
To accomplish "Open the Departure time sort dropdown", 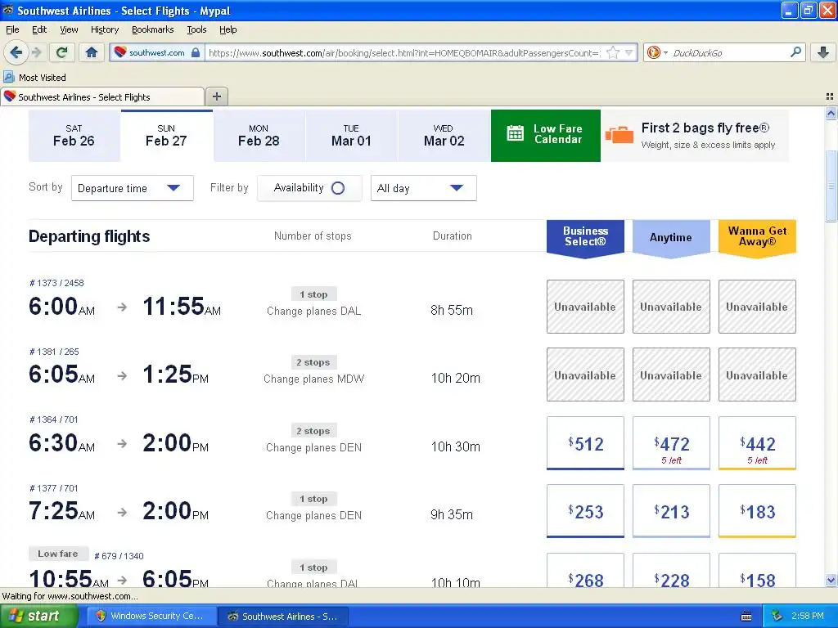I will pyautogui.click(x=133, y=188).
